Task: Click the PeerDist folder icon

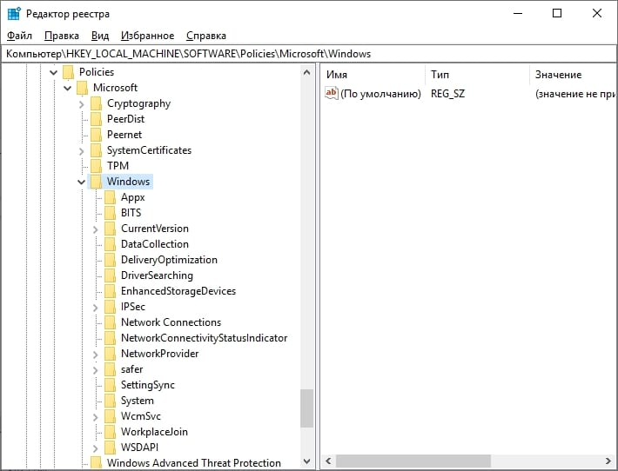Action: point(96,119)
